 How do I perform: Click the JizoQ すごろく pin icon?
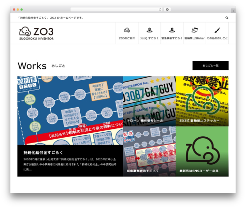150,30
